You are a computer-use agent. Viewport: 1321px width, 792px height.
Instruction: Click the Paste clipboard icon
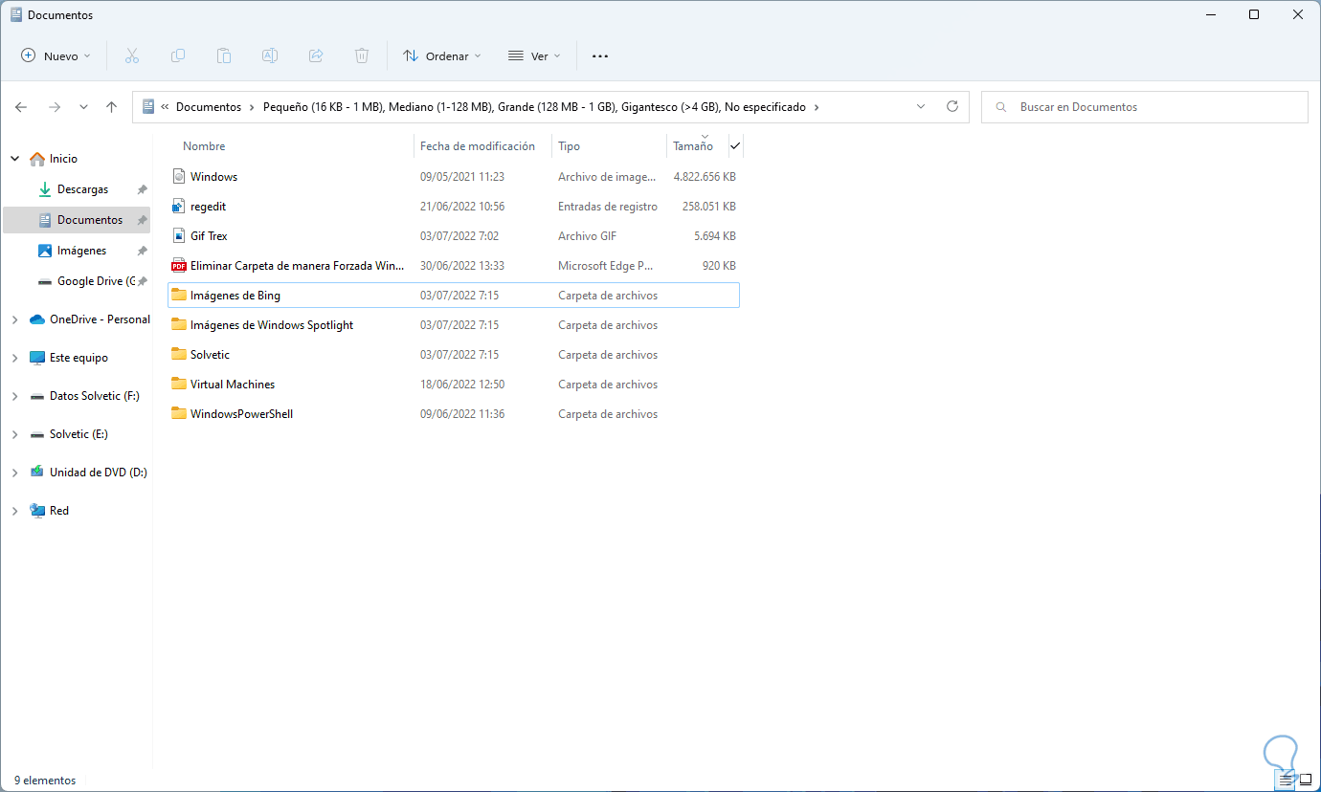point(224,55)
